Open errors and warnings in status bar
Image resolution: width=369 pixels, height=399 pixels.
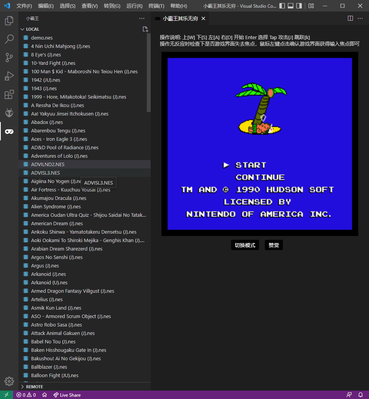(26, 395)
